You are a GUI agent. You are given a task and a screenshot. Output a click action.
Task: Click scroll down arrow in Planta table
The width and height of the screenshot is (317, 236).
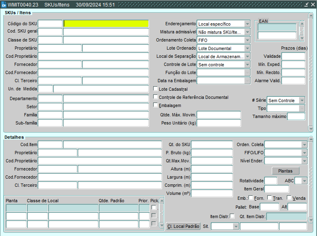pyautogui.click(x=162, y=225)
